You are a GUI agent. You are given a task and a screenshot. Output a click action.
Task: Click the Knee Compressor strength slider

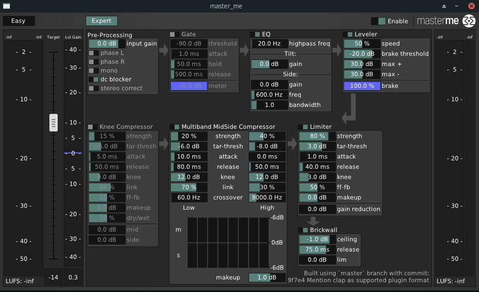click(x=107, y=136)
